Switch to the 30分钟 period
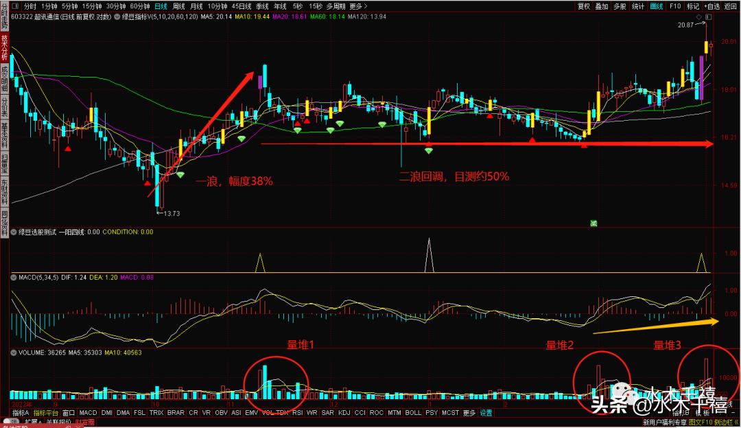Screen dimensions: 741x428 116,6
